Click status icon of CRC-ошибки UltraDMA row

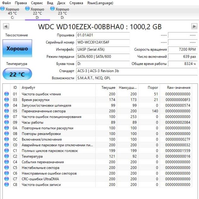point(7,179)
